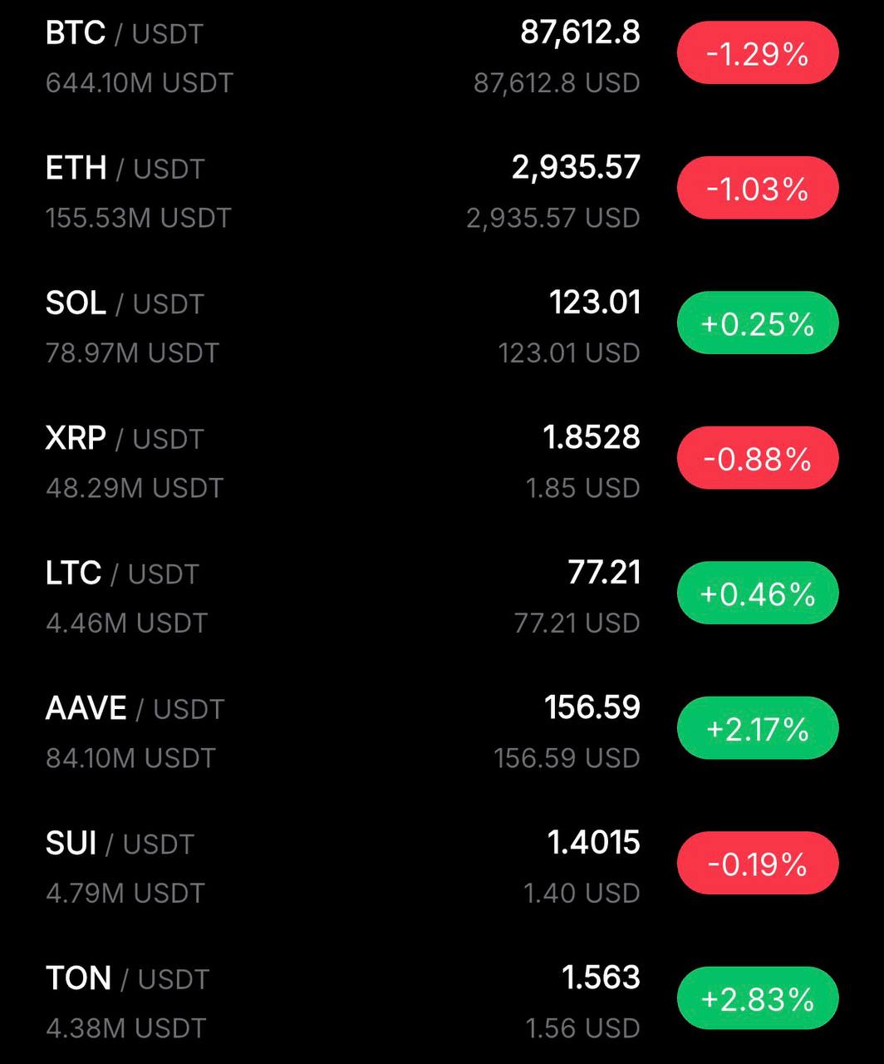Tap the LTC +0.46% change badge
This screenshot has height=1064, width=884.
pos(757,594)
